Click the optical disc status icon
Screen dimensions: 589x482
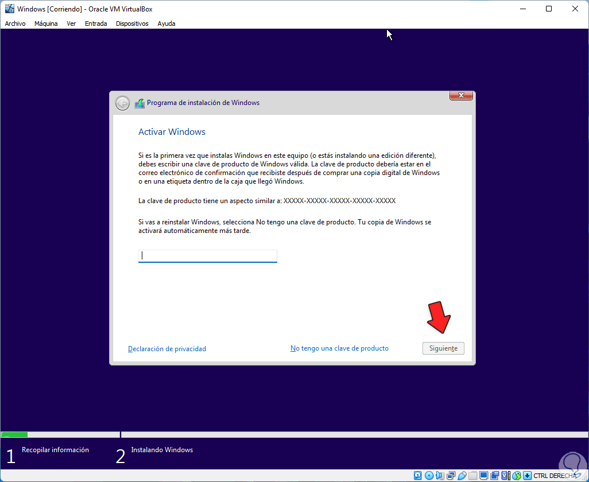point(429,476)
